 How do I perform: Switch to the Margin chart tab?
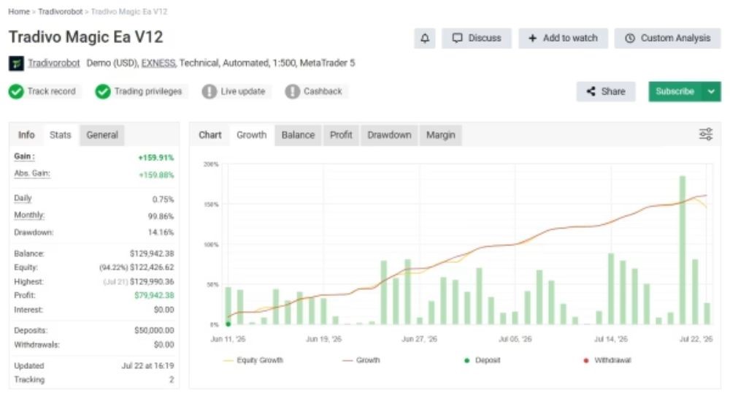click(x=440, y=135)
